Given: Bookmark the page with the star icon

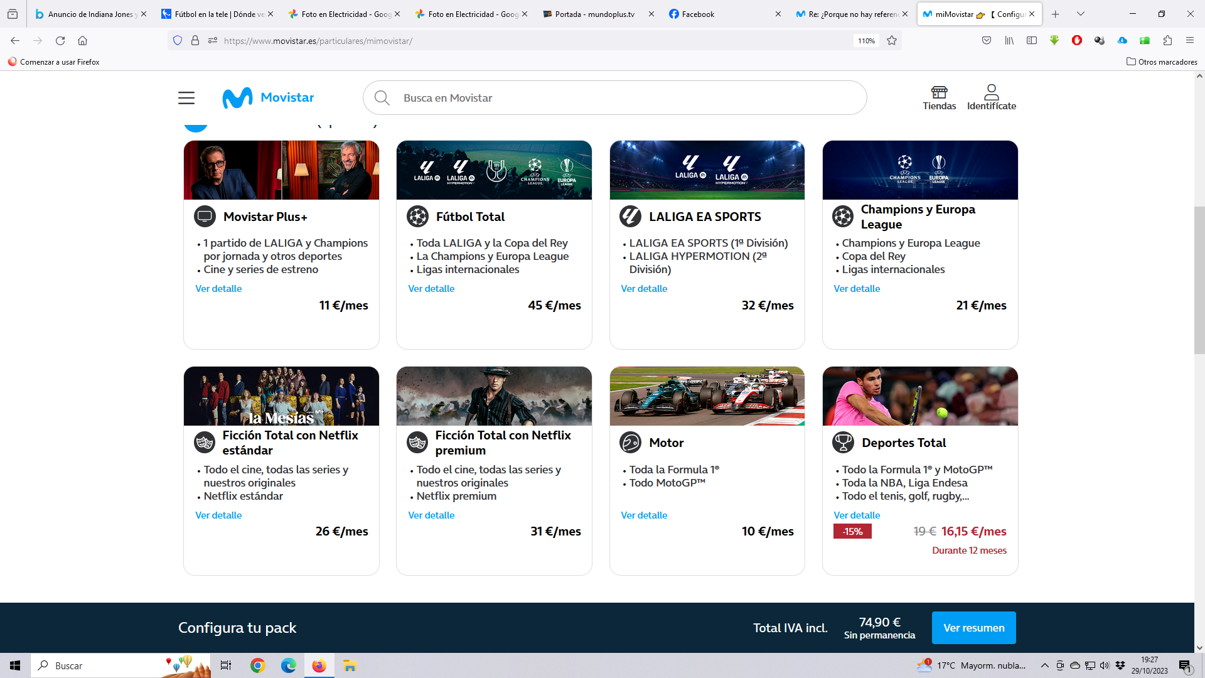Looking at the screenshot, I should [892, 41].
